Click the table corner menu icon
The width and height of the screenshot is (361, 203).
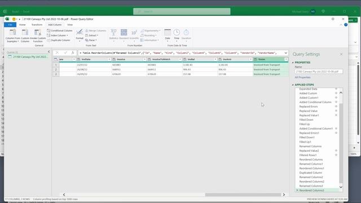tap(56, 59)
